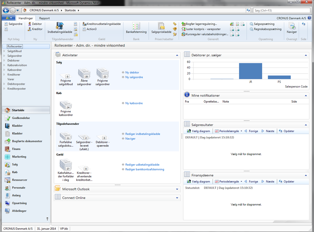Open Kreditorer - afventende kreditorbetalinger stack

point(84,173)
